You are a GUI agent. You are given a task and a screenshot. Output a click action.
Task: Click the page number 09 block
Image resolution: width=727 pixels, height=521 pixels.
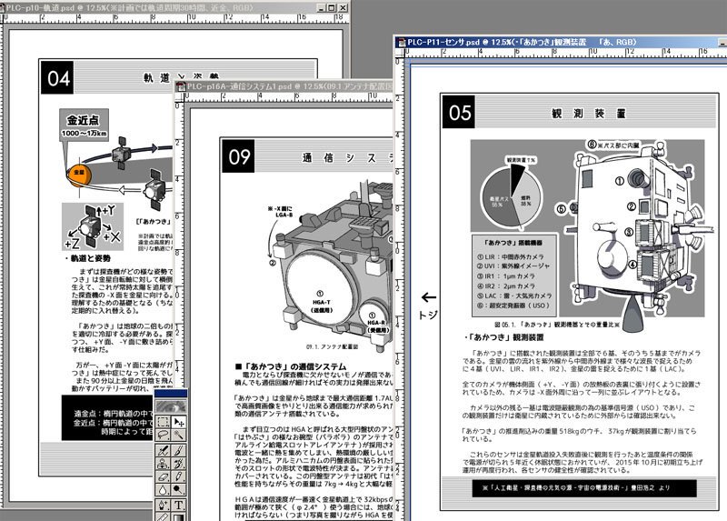pos(238,156)
